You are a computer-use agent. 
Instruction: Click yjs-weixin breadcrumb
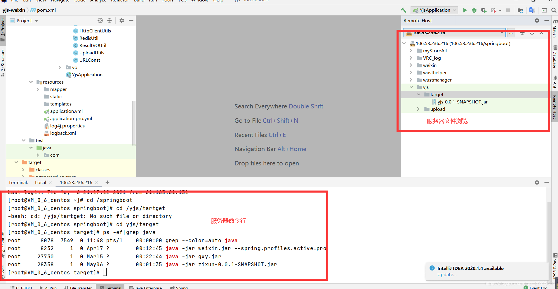point(14,10)
